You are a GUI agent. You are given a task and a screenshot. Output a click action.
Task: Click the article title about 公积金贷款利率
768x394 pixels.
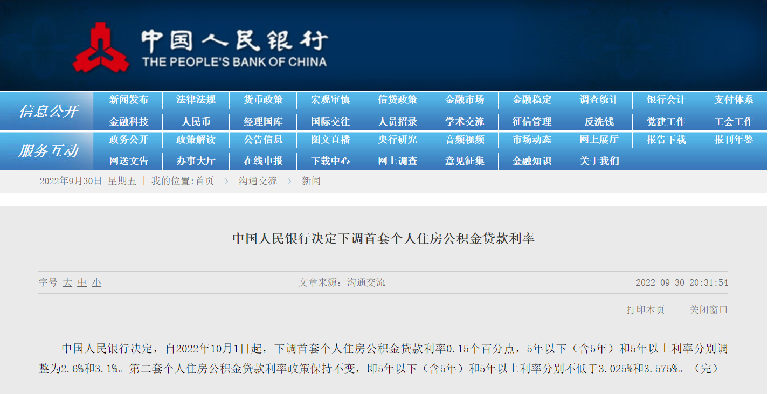pyautogui.click(x=383, y=238)
